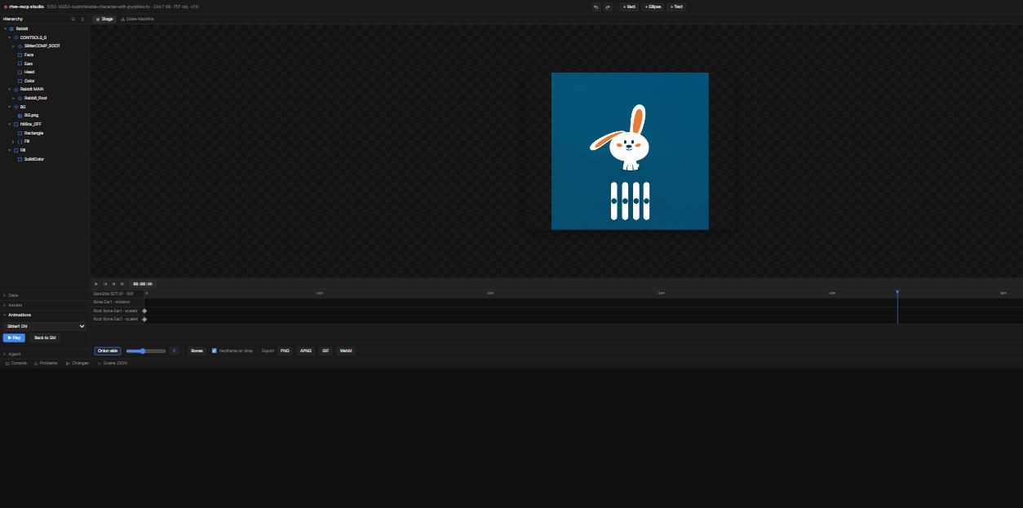The image size is (1023, 508).
Task: Click Rabbit_Root diamond icon
Action: coord(20,98)
